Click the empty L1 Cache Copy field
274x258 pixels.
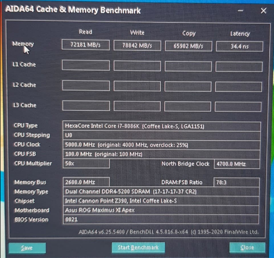tap(188, 66)
